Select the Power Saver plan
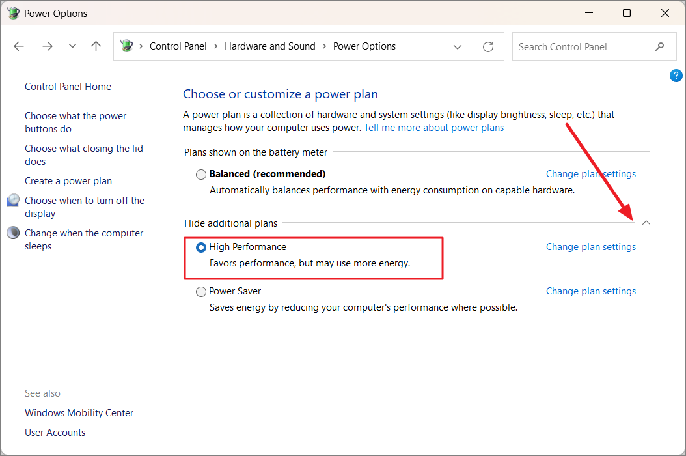 click(x=200, y=291)
